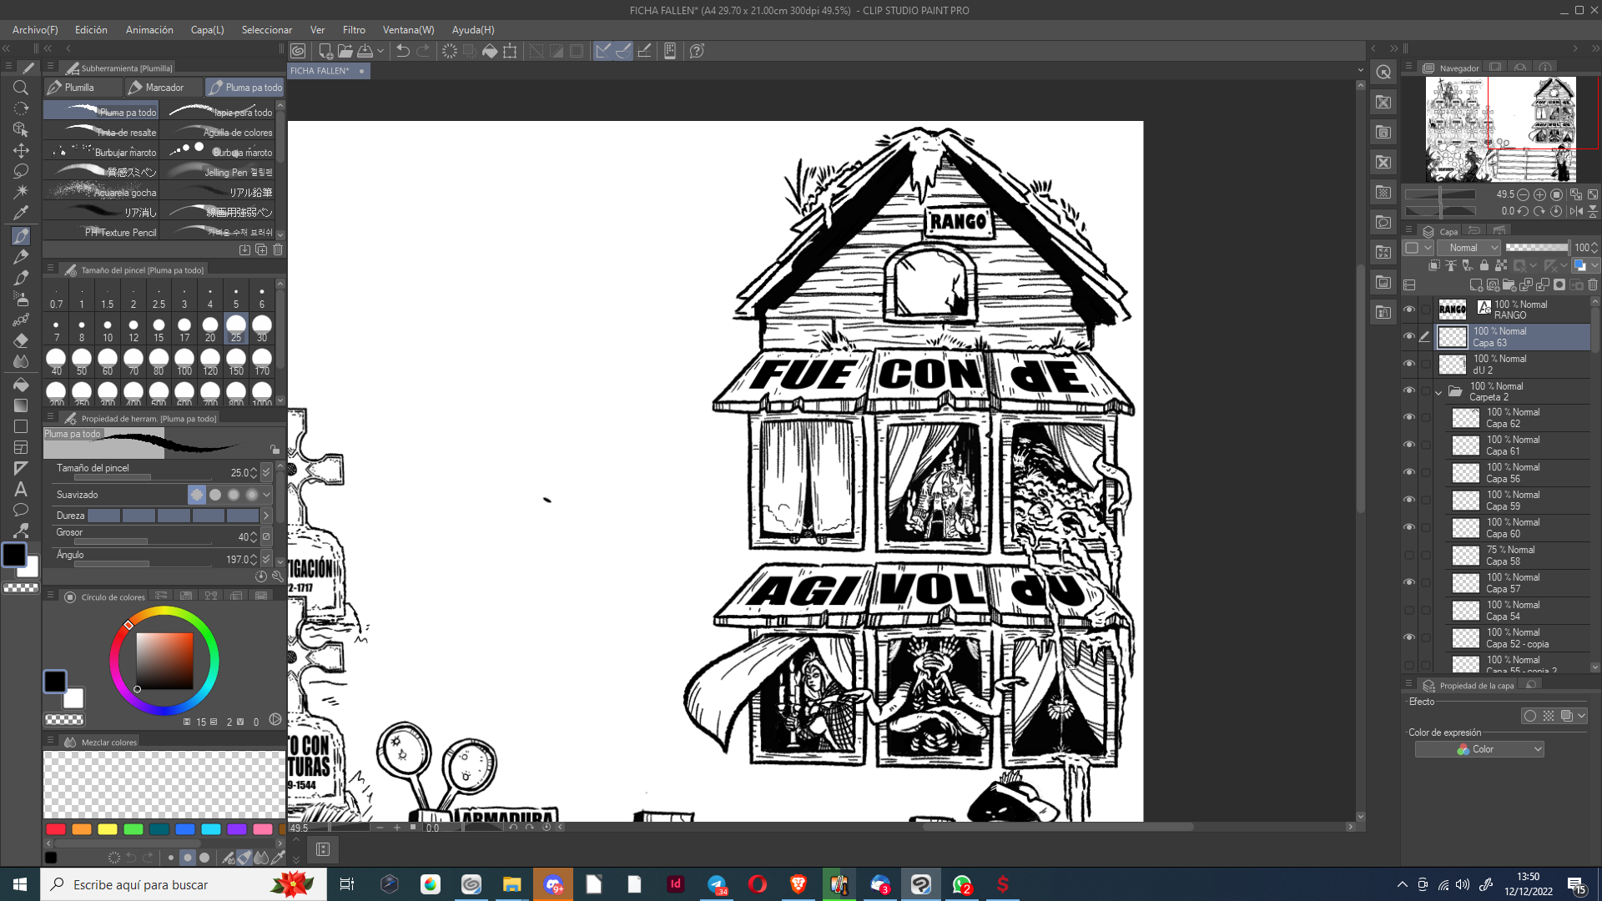Select the Eraser tool
The image size is (1602, 901).
click(x=21, y=340)
